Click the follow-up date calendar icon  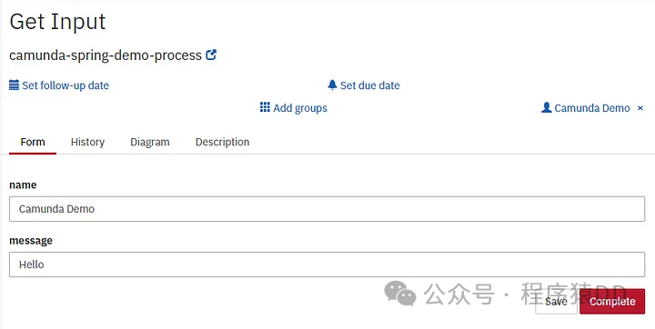pyautogui.click(x=14, y=85)
